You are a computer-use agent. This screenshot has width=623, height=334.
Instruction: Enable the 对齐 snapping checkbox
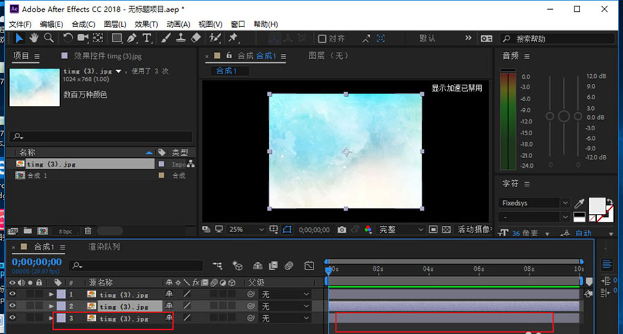click(323, 38)
